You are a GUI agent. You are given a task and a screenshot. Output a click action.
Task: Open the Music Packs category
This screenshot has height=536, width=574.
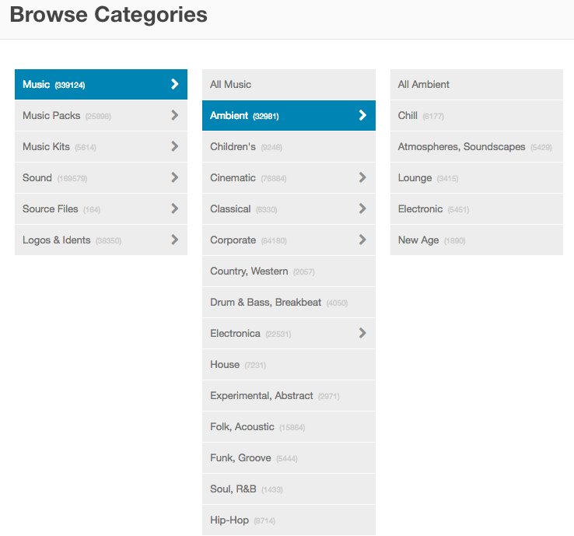[x=101, y=115]
